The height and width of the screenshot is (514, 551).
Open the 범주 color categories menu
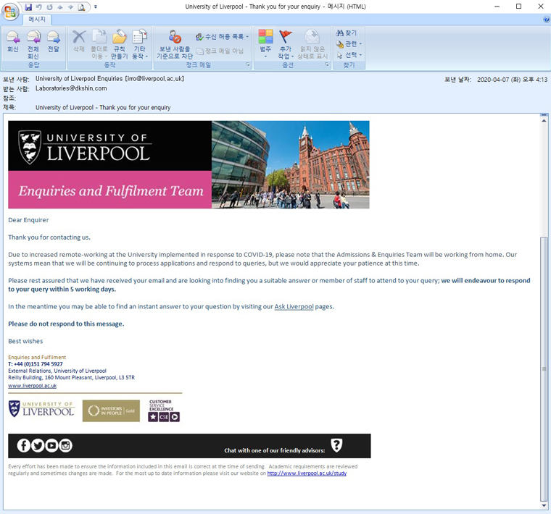[265, 43]
